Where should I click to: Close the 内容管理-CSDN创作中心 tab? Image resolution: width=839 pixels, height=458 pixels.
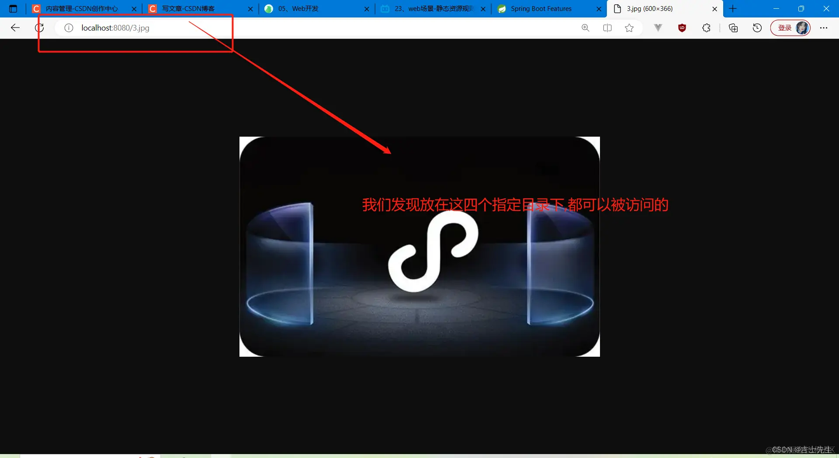tap(134, 9)
